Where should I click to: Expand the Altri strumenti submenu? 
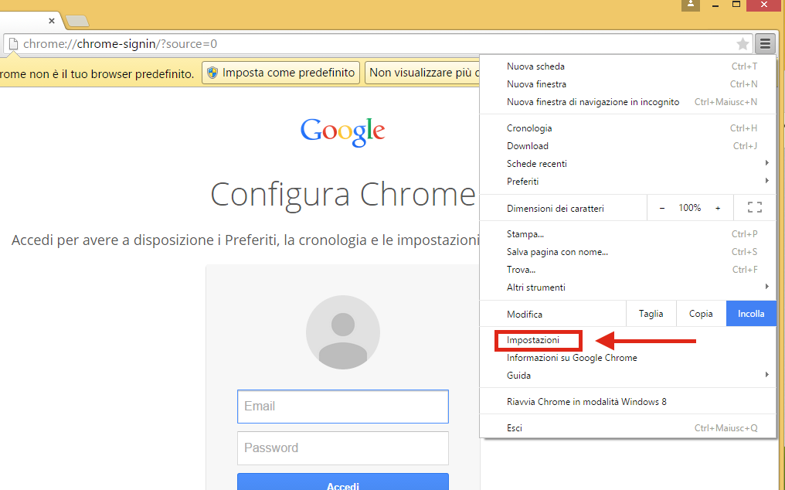click(x=628, y=287)
